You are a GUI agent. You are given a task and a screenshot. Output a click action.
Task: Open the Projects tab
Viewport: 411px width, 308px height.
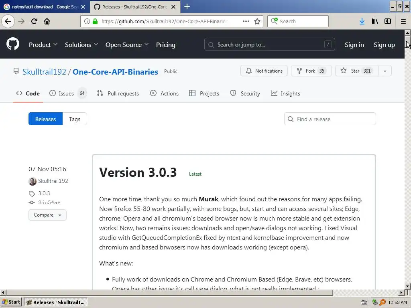click(204, 93)
